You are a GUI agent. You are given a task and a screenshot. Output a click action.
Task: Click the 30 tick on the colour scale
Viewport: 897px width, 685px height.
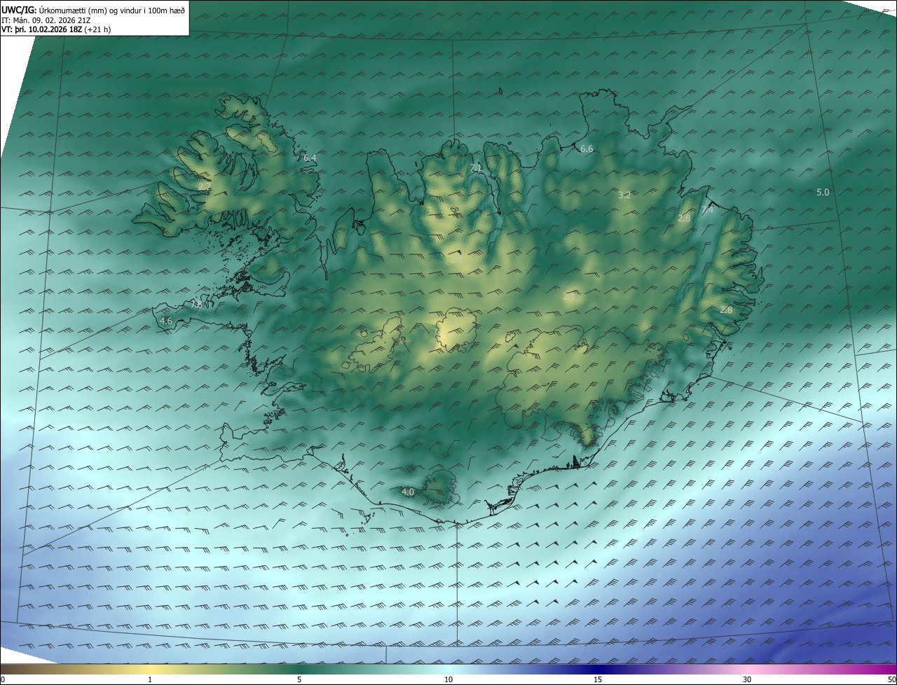747,679
